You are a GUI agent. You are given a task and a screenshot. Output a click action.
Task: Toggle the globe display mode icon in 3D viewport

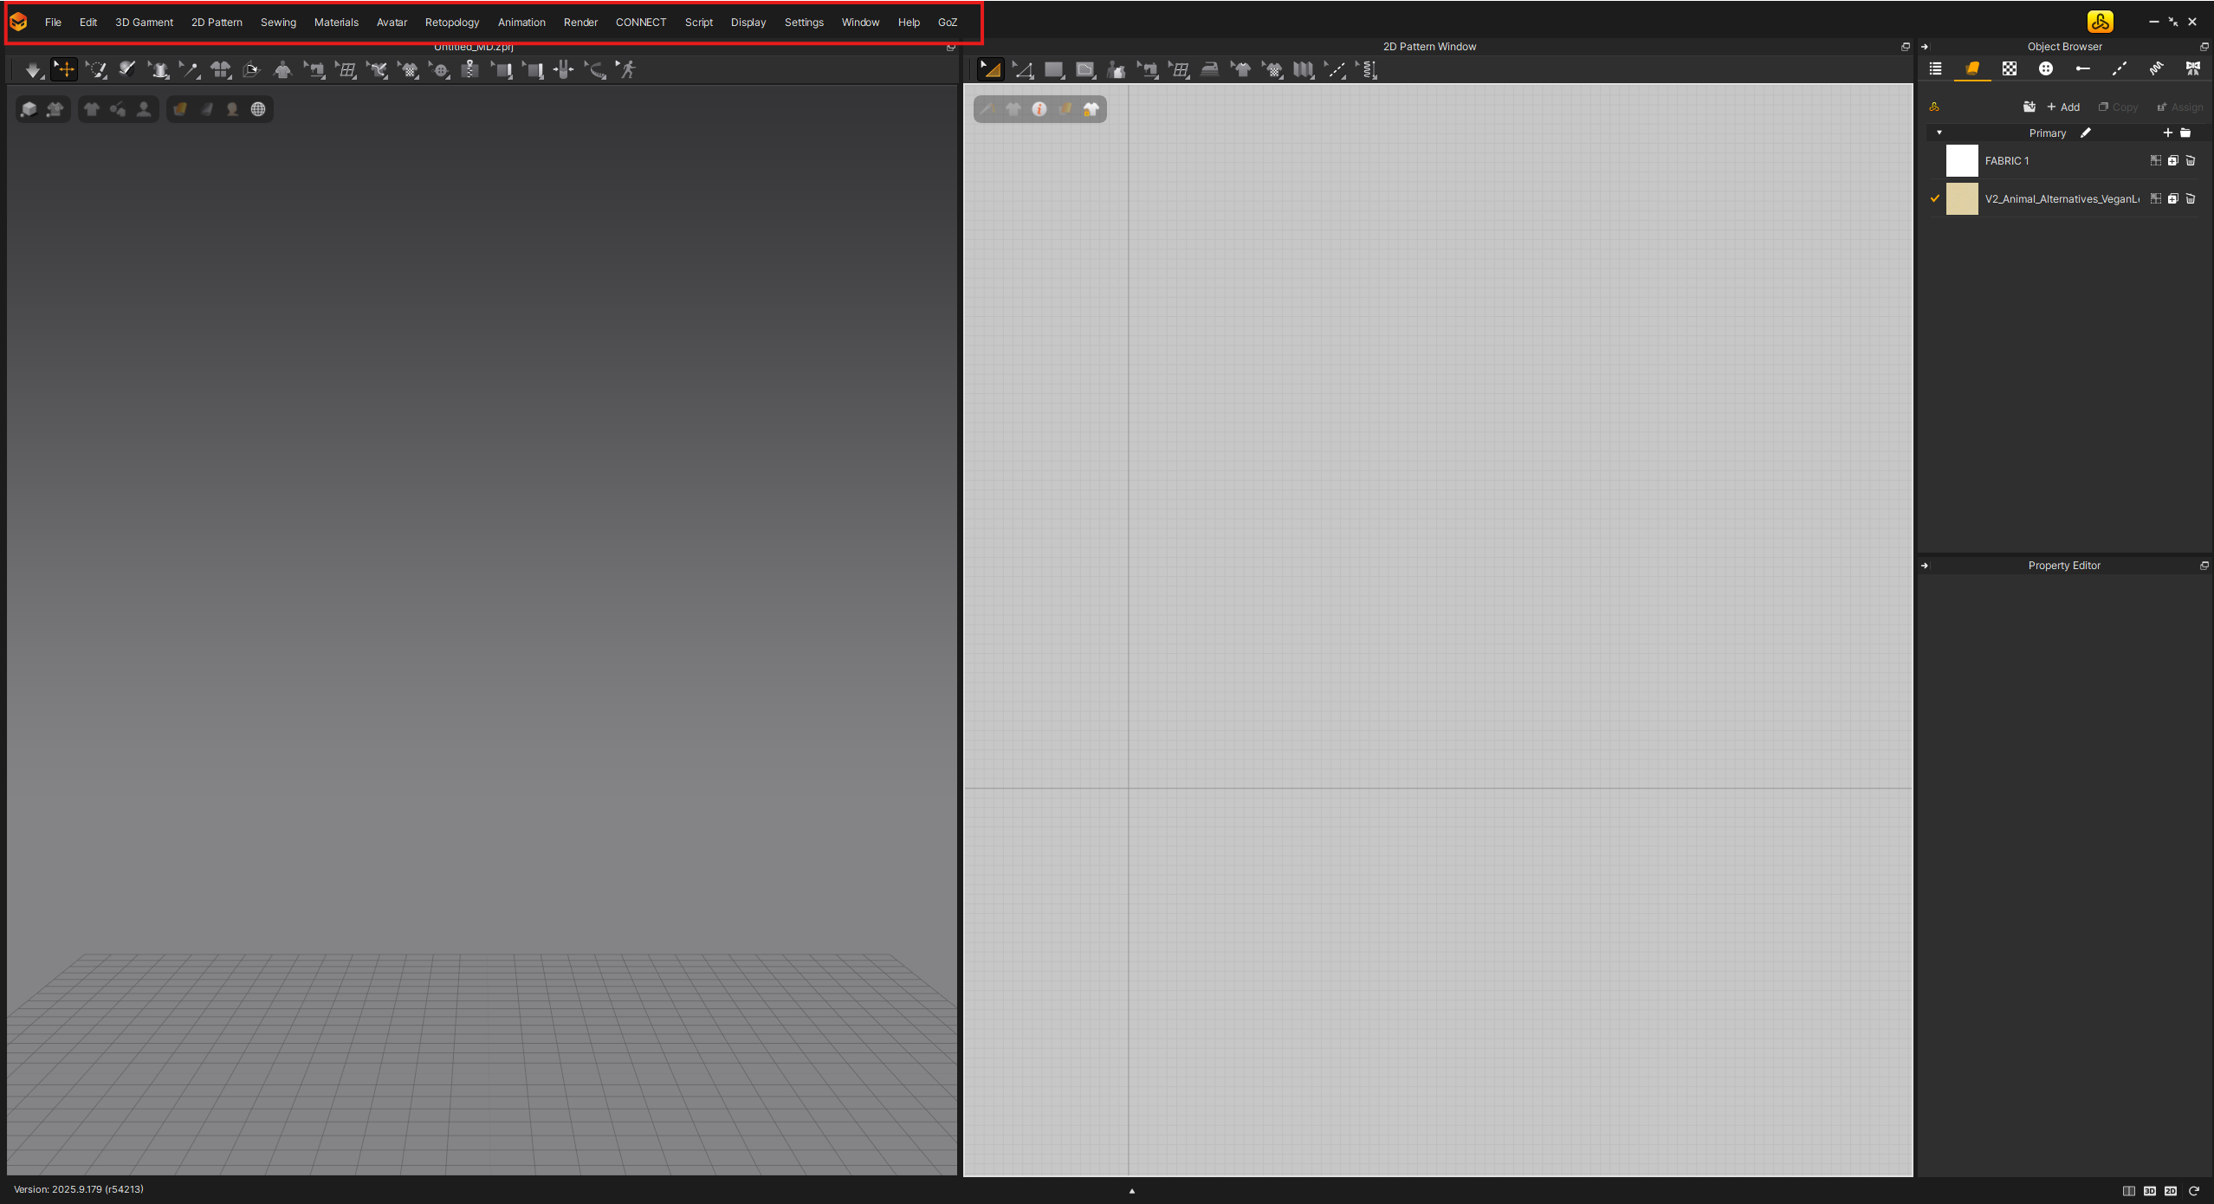(258, 108)
